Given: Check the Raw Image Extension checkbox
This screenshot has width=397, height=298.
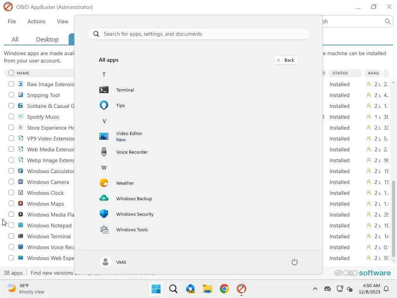Looking at the screenshot, I should tap(11, 84).
